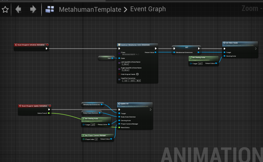Open MetahumanTemplate breadcrumb link
Viewport: 263px width, 162px height.
pyautogui.click(x=90, y=9)
